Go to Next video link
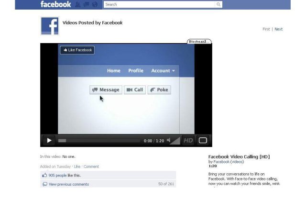Screen dimensions: 306x201 [x=278, y=29]
